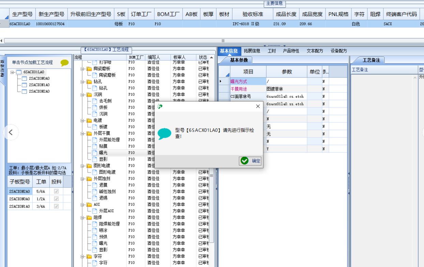Click the 终端客户代码 column header
The width and height of the screenshot is (424, 267).
[x=402, y=14]
